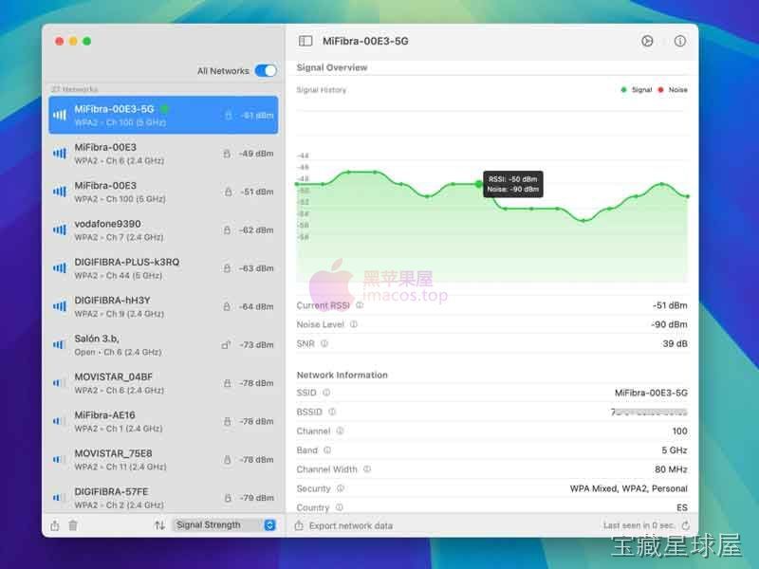Click the 39 dB SNR value

675,343
